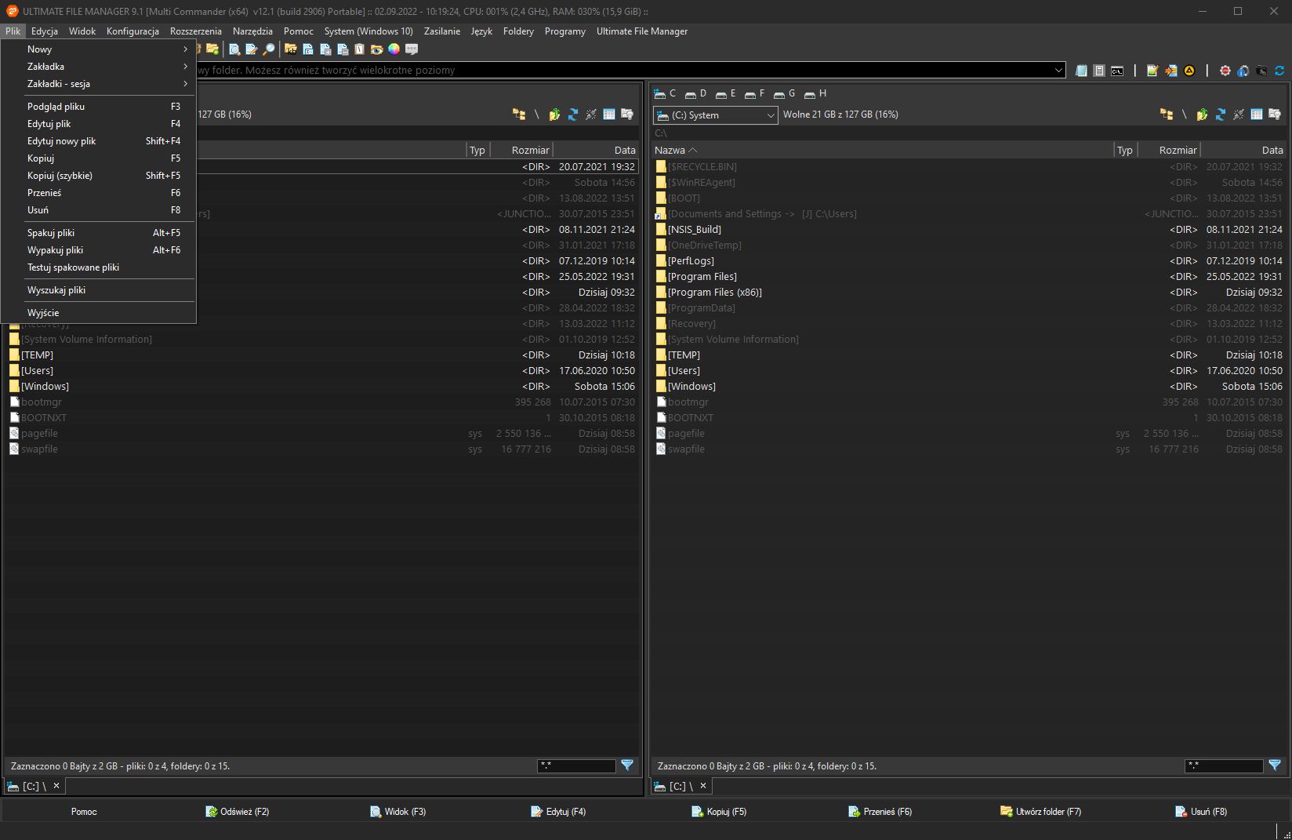Screen dimensions: 1292x840
Task: Click the file preview magnifier icon
Action: tap(234, 49)
